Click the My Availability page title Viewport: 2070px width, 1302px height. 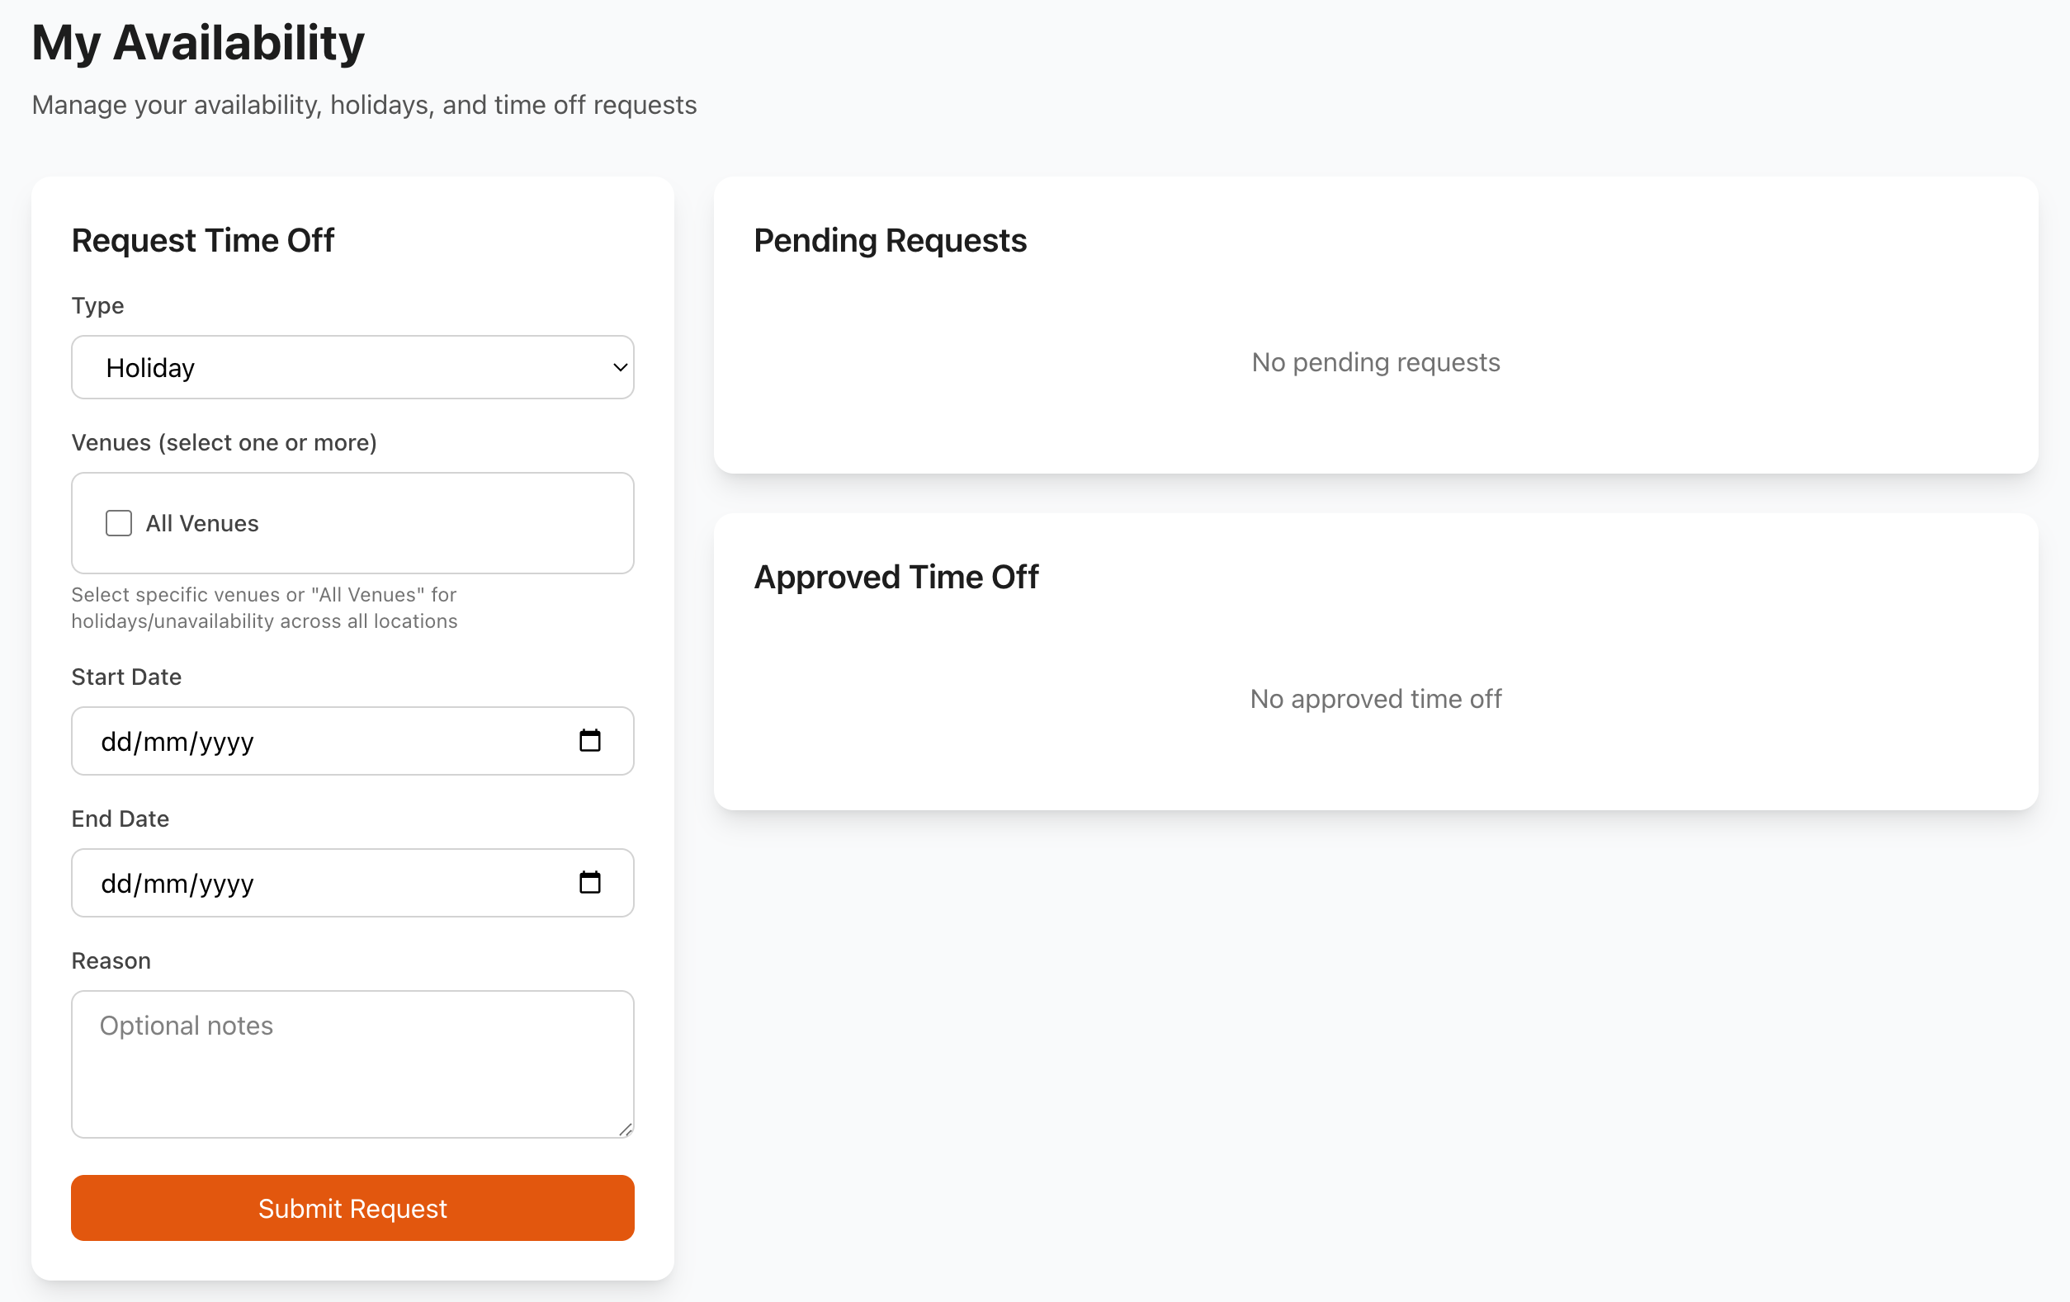click(x=198, y=41)
